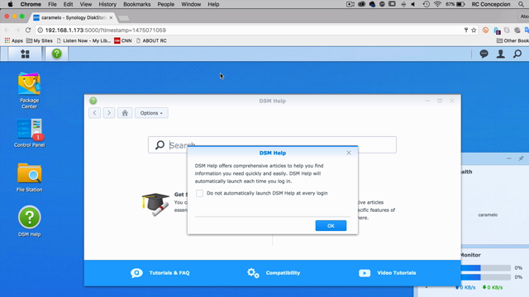Viewport: 529px width, 297px height.
Task: Open the DSM main menu grid icon
Action: point(25,54)
